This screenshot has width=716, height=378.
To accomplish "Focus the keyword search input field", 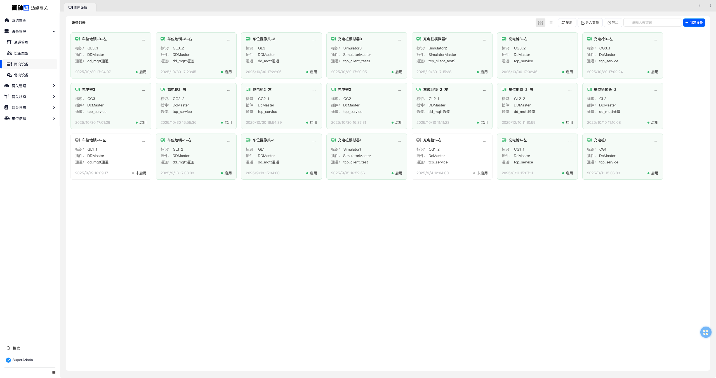I will [x=653, y=23].
